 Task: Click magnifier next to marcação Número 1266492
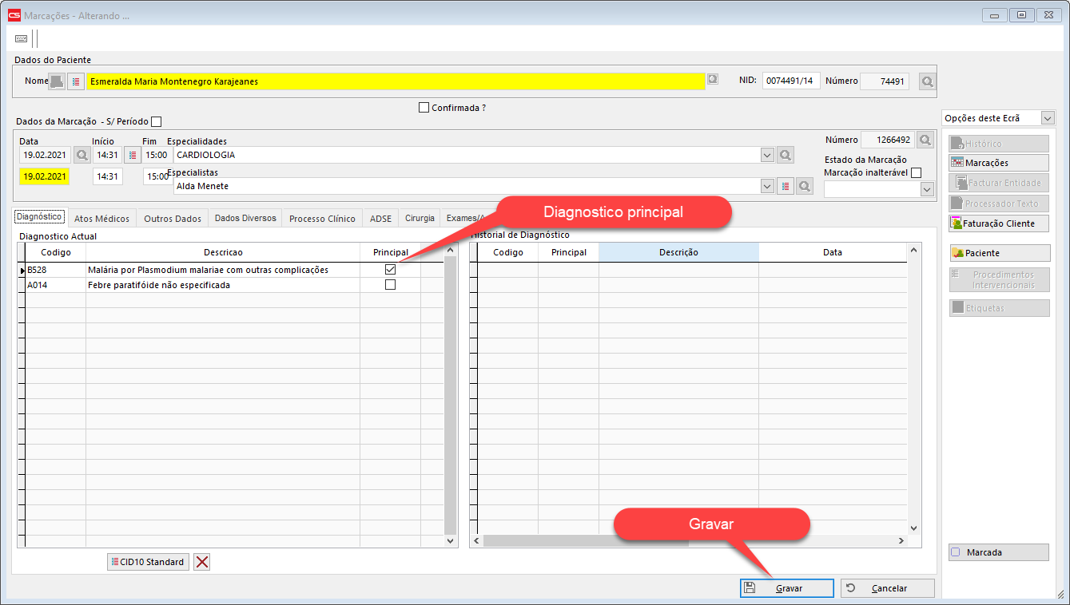(x=925, y=140)
